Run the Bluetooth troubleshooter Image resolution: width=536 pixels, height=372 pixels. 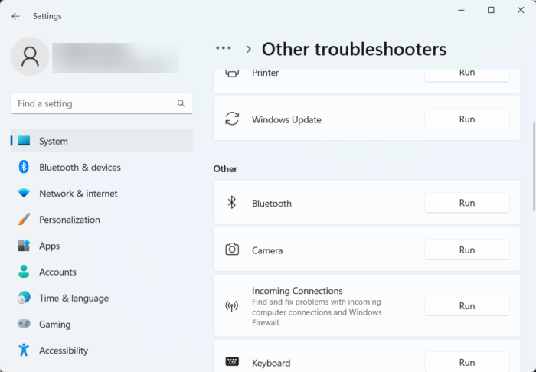pos(466,203)
